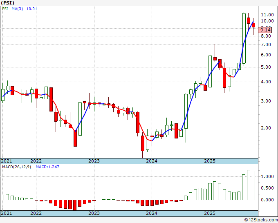Click 2025 on the price chart timeline
Screen dimensions: 278x223
[210, 161]
